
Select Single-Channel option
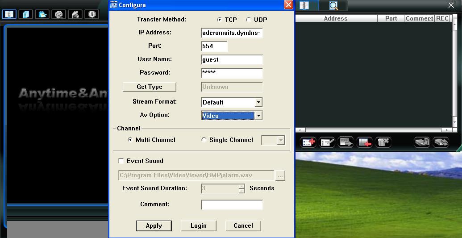click(204, 140)
